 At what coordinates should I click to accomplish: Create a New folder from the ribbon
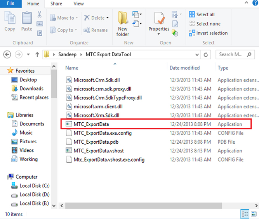coord(123,23)
